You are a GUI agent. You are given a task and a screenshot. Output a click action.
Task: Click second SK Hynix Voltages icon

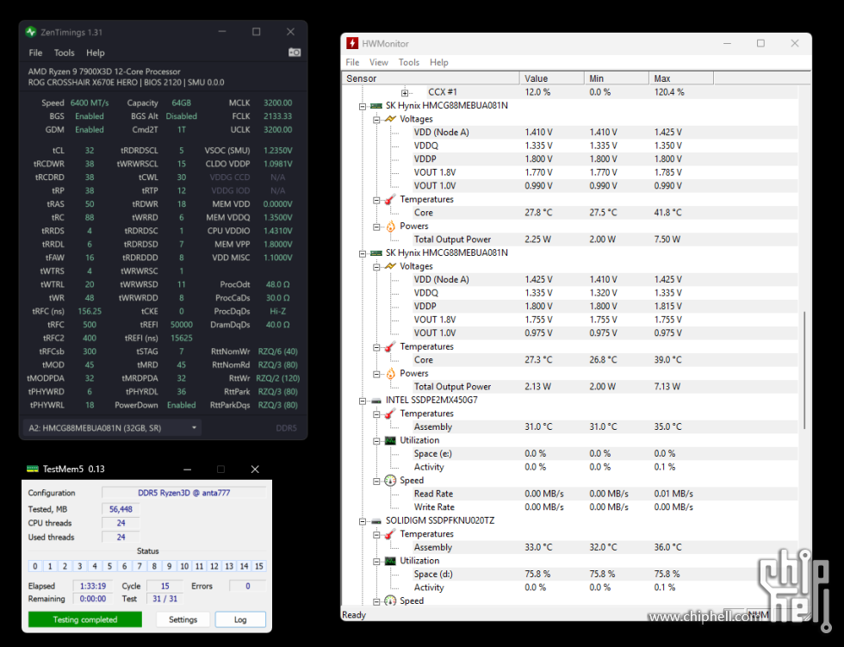point(390,266)
